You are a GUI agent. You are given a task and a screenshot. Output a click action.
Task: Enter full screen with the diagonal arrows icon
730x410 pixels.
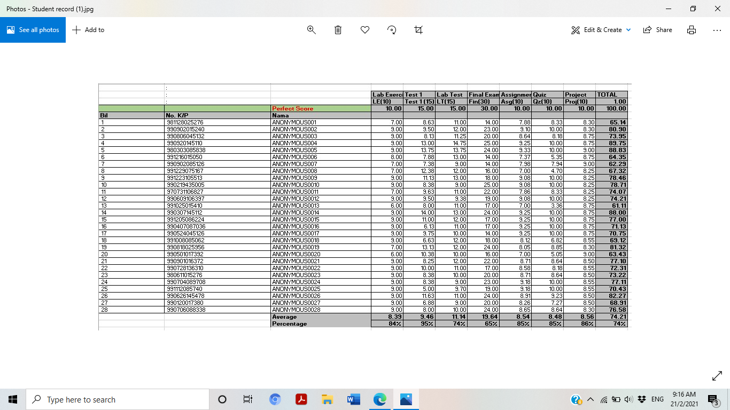[717, 376]
